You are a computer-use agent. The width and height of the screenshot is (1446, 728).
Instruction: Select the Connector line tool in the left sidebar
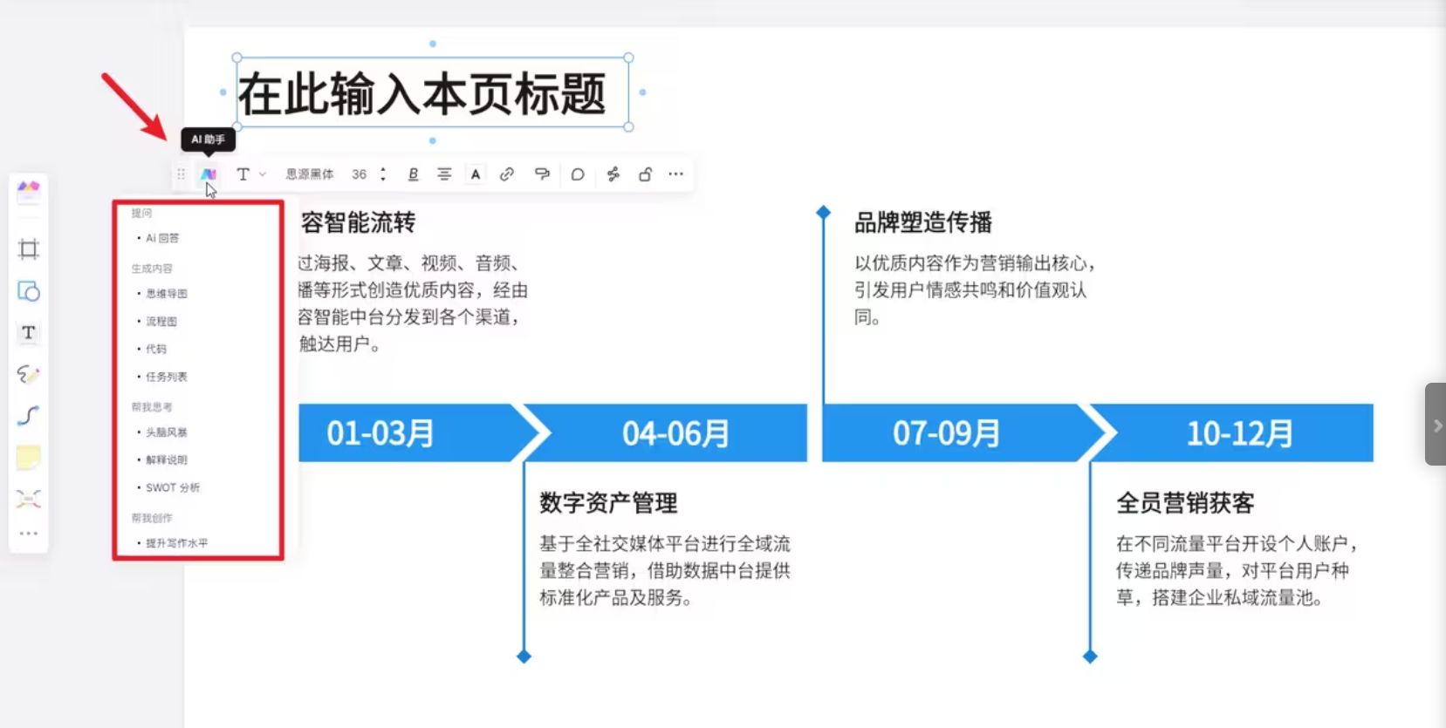point(29,415)
